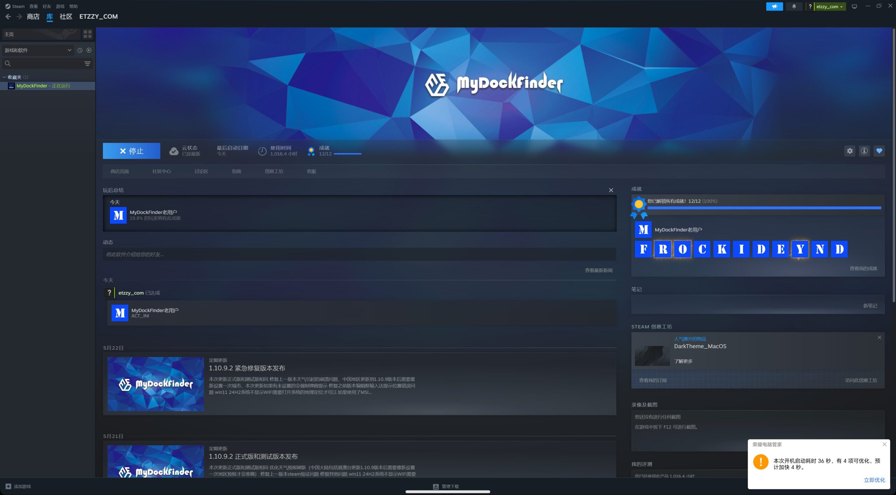Open the Steam menu
The width and height of the screenshot is (896, 495).
pos(15,6)
